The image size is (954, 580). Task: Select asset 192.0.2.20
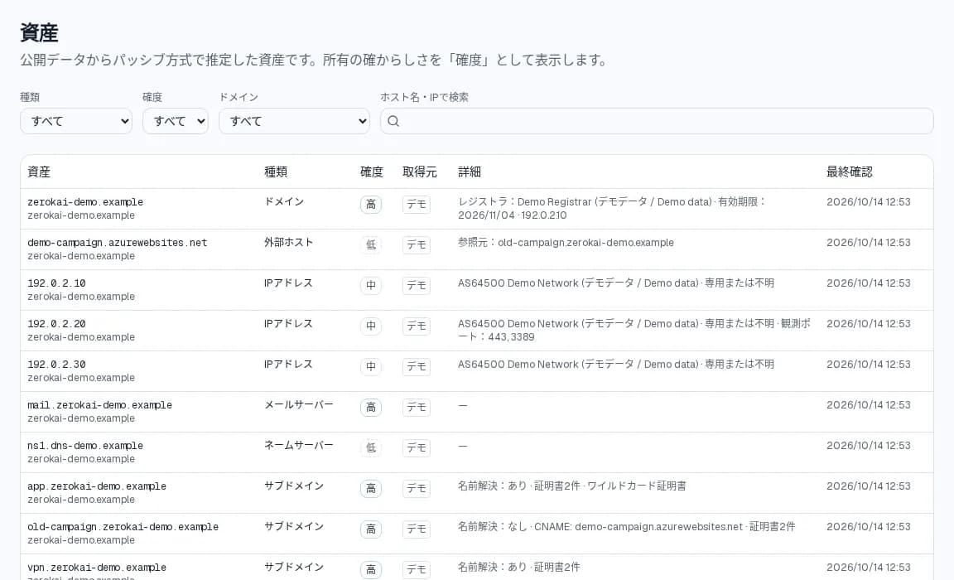pos(56,324)
